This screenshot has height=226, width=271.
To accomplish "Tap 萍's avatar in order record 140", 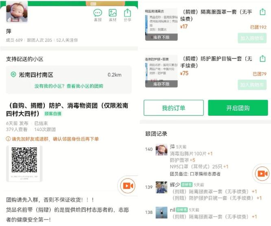I will coord(162,150).
